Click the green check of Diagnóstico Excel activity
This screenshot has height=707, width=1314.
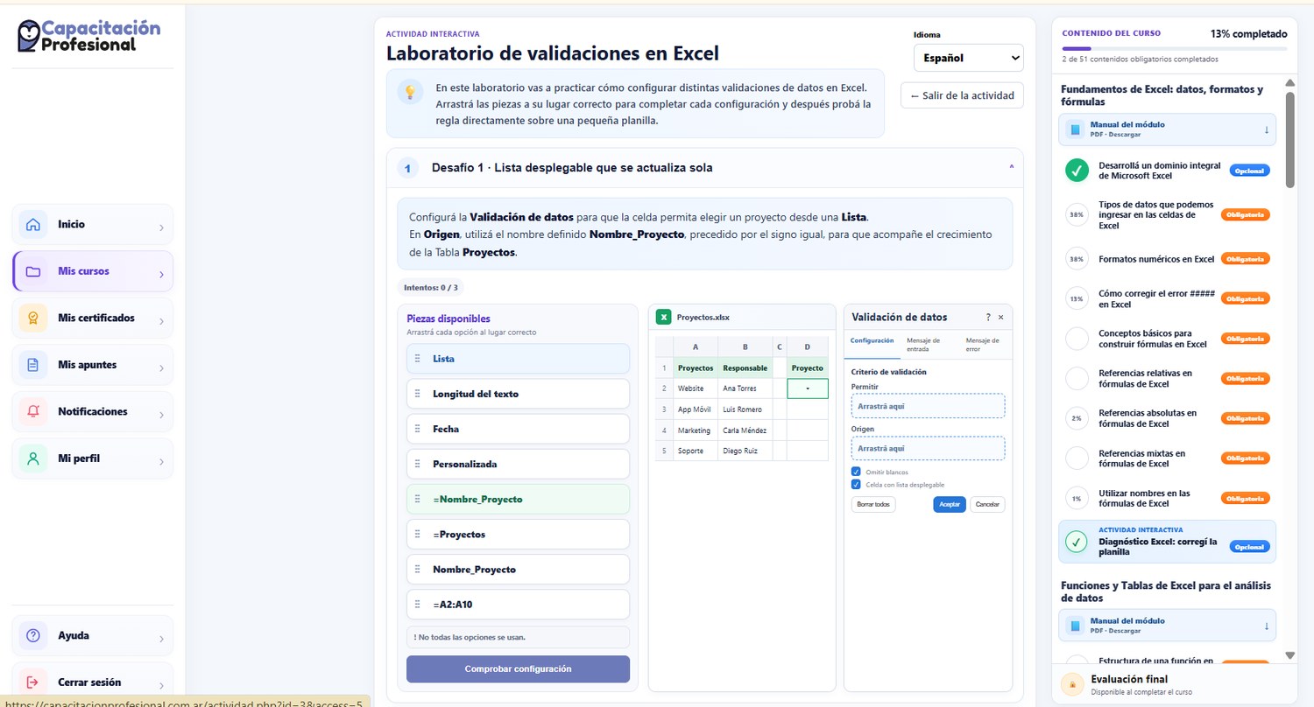(x=1076, y=542)
